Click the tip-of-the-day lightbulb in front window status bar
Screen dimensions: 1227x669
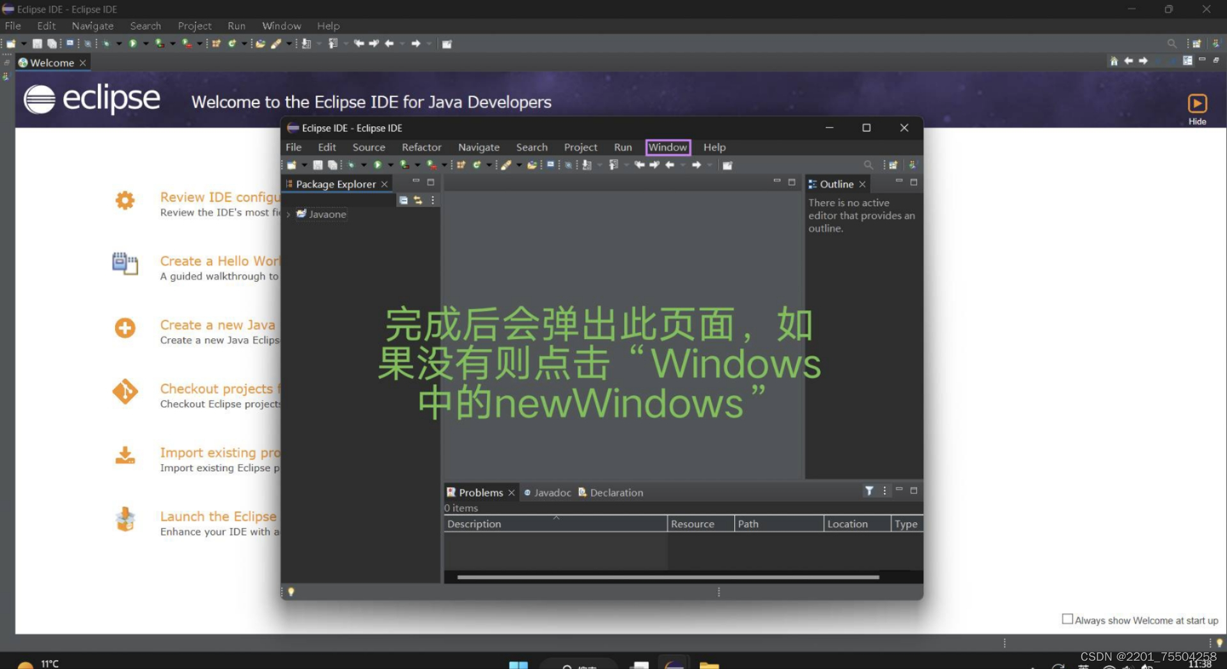291,592
